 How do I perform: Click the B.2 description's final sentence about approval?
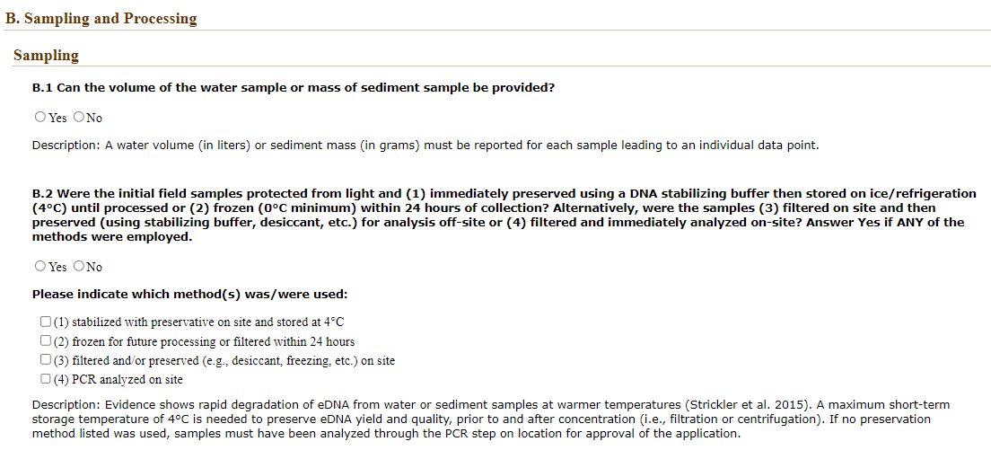(x=386, y=434)
